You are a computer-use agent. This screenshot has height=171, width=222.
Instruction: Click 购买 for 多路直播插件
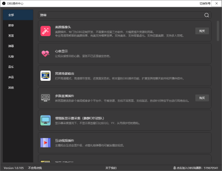click(202, 98)
